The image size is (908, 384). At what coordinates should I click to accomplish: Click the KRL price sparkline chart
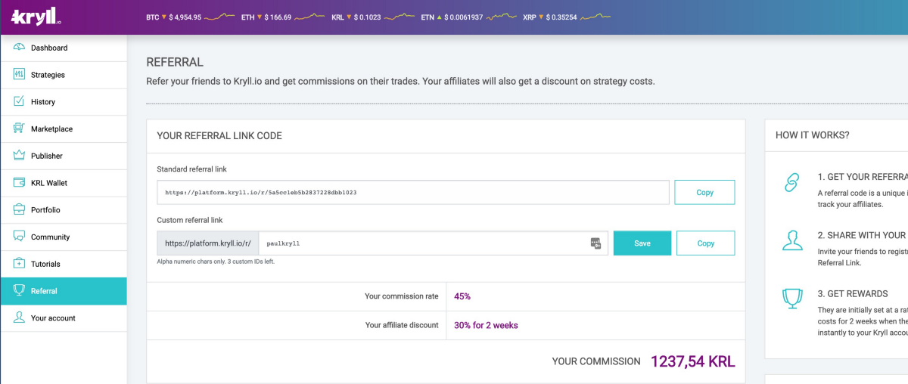[x=400, y=16]
